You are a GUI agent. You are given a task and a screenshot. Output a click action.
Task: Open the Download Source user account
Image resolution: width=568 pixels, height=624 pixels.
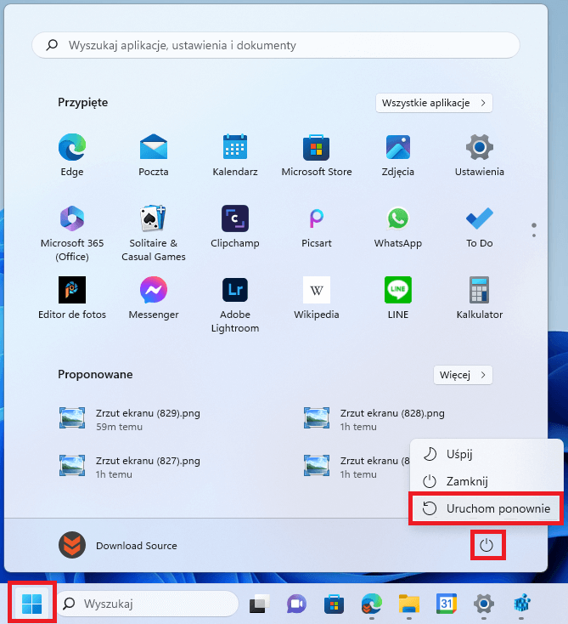pos(118,545)
